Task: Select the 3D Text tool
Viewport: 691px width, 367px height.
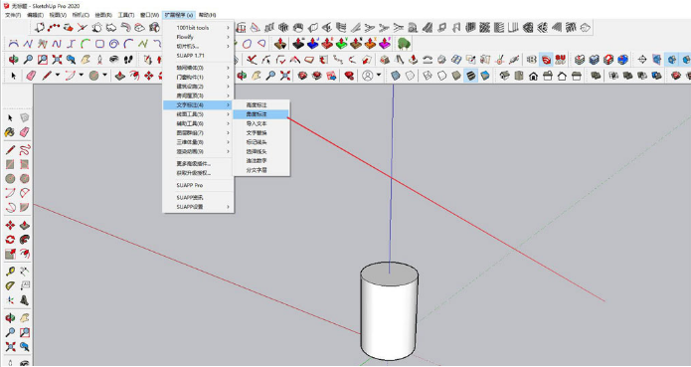Action: [x=25, y=300]
